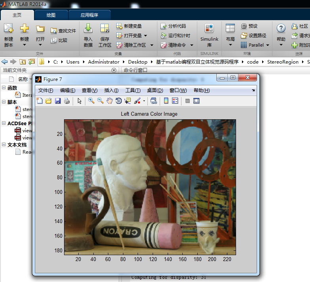Toggle the Rotate 3D tool in Figure 7

[x=119, y=101]
